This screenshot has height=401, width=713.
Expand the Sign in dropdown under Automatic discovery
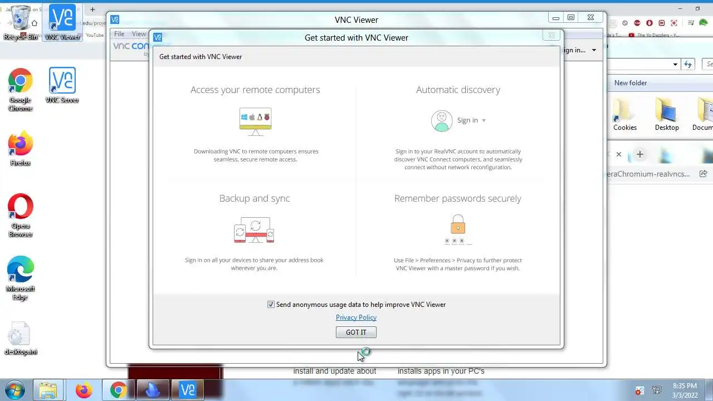(x=471, y=120)
